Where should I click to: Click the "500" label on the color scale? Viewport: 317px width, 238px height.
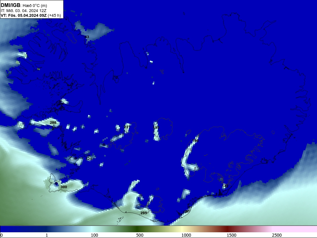140,235
